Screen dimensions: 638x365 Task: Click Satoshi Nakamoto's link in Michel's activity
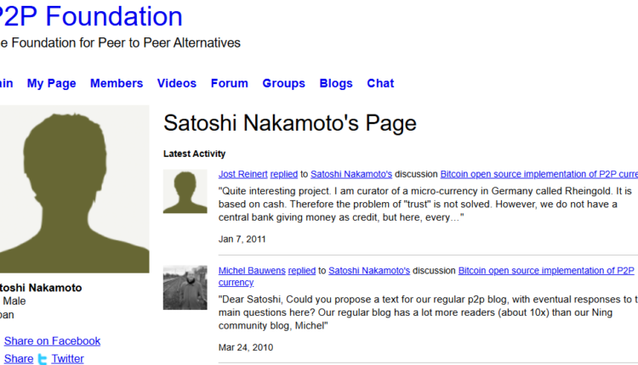(x=369, y=271)
